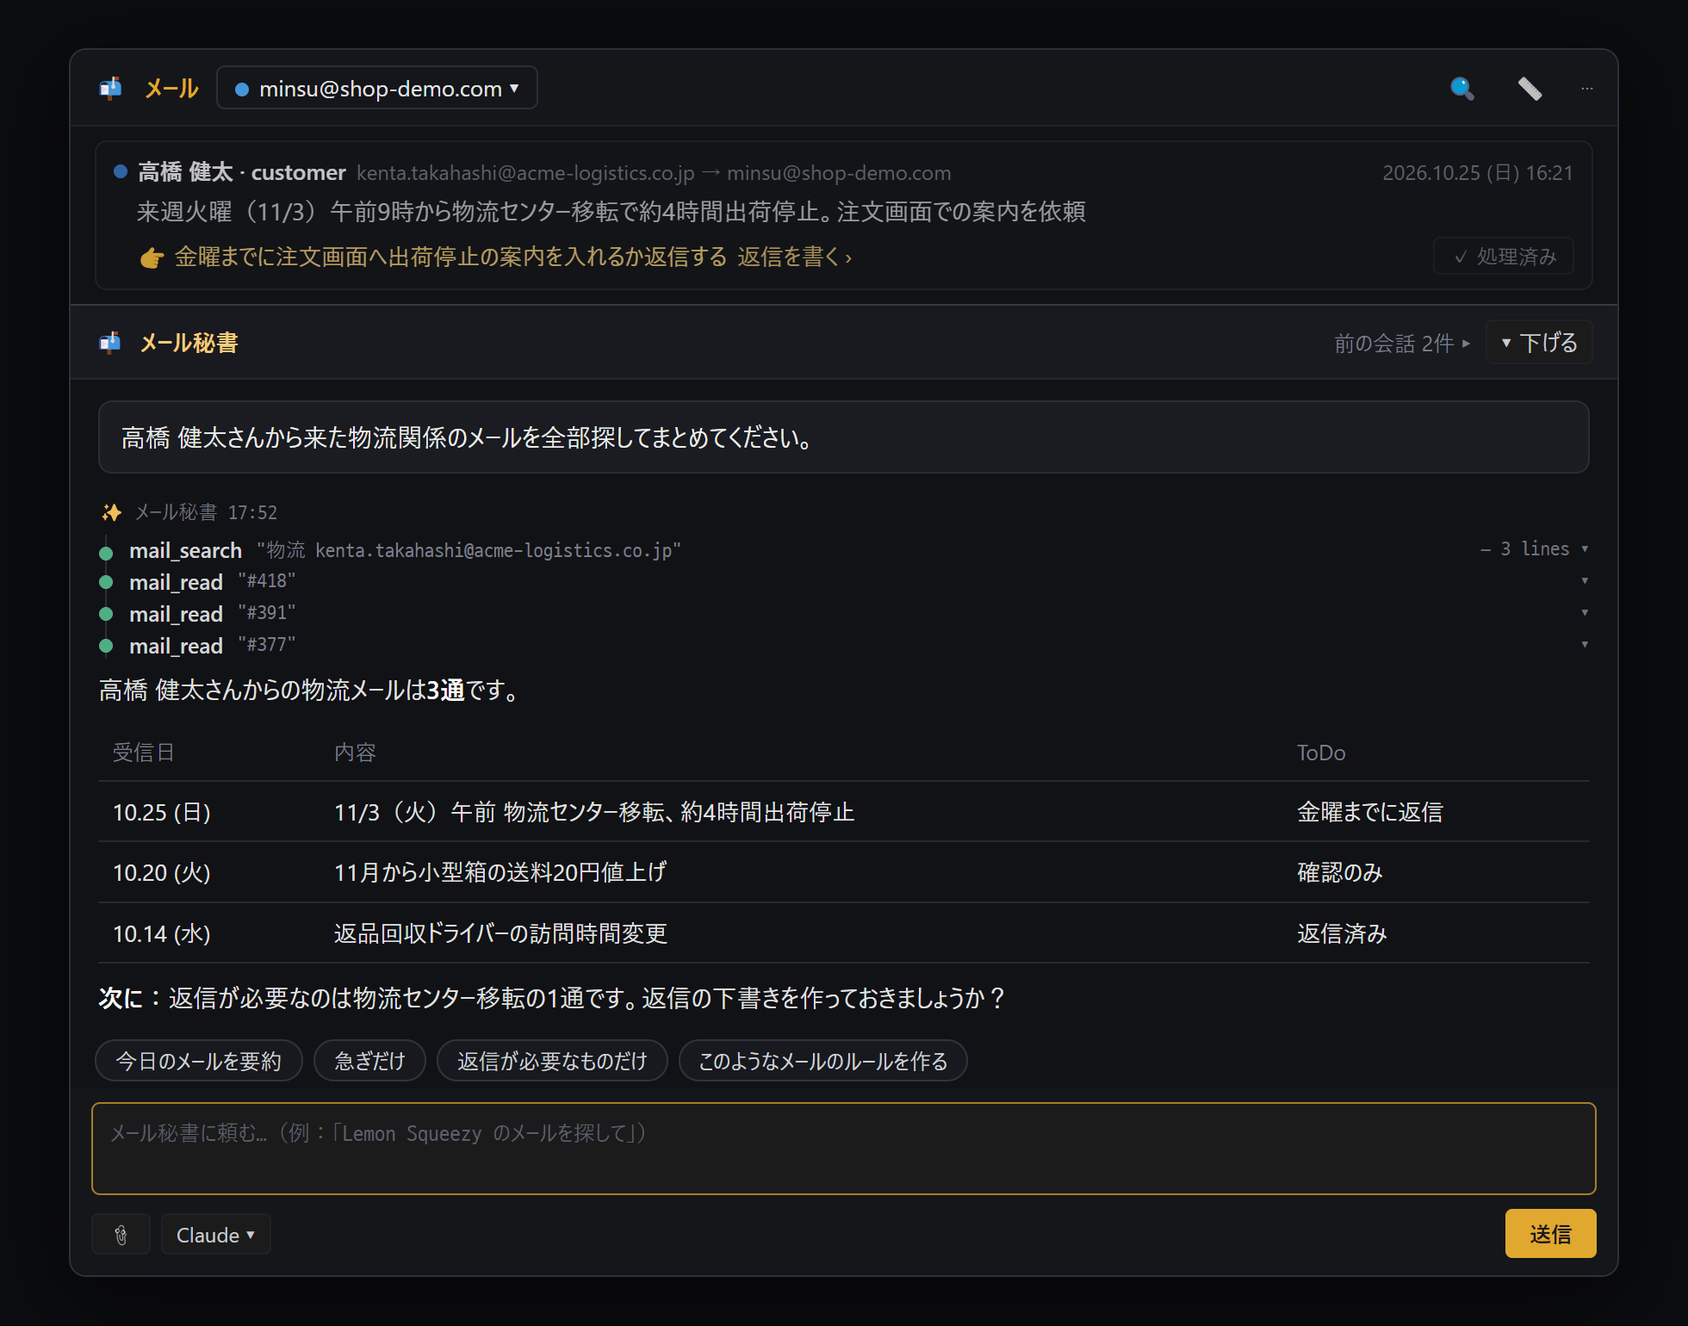Click the 2026.10.25 (日) 16:21 timestamp

(1478, 173)
